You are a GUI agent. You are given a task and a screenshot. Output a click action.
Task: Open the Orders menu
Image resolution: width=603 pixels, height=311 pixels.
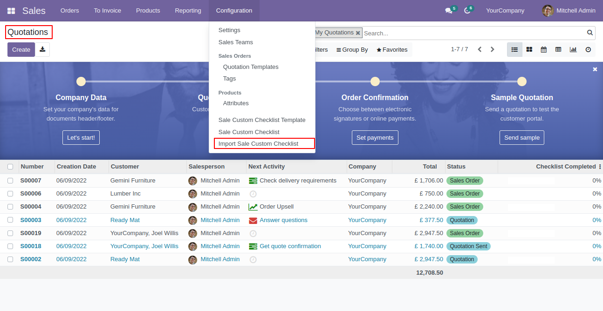tap(70, 11)
